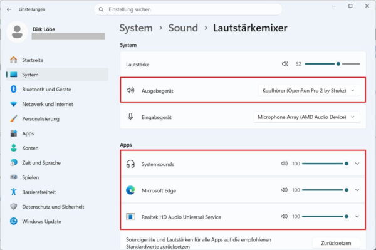
Task: Open Spielen settings
Action: coord(57,177)
